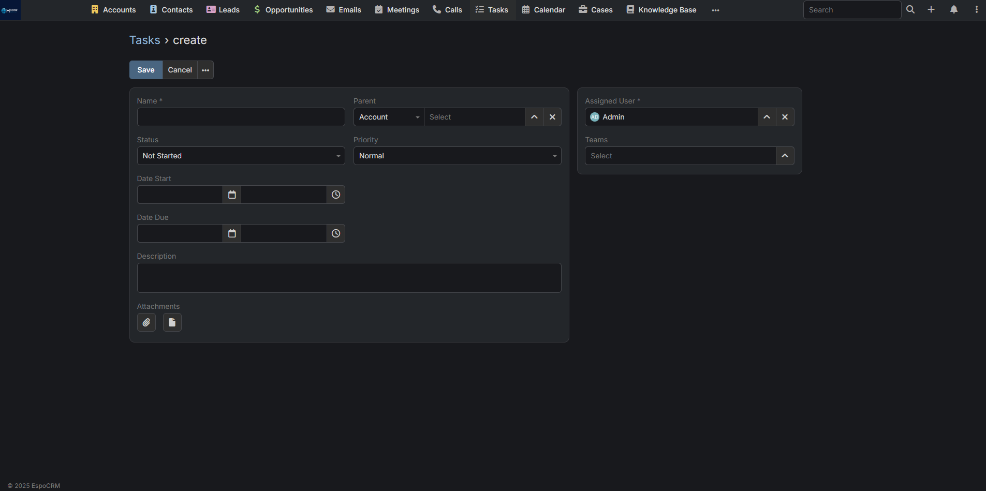Open the Knowledge Base tab

coord(661,10)
